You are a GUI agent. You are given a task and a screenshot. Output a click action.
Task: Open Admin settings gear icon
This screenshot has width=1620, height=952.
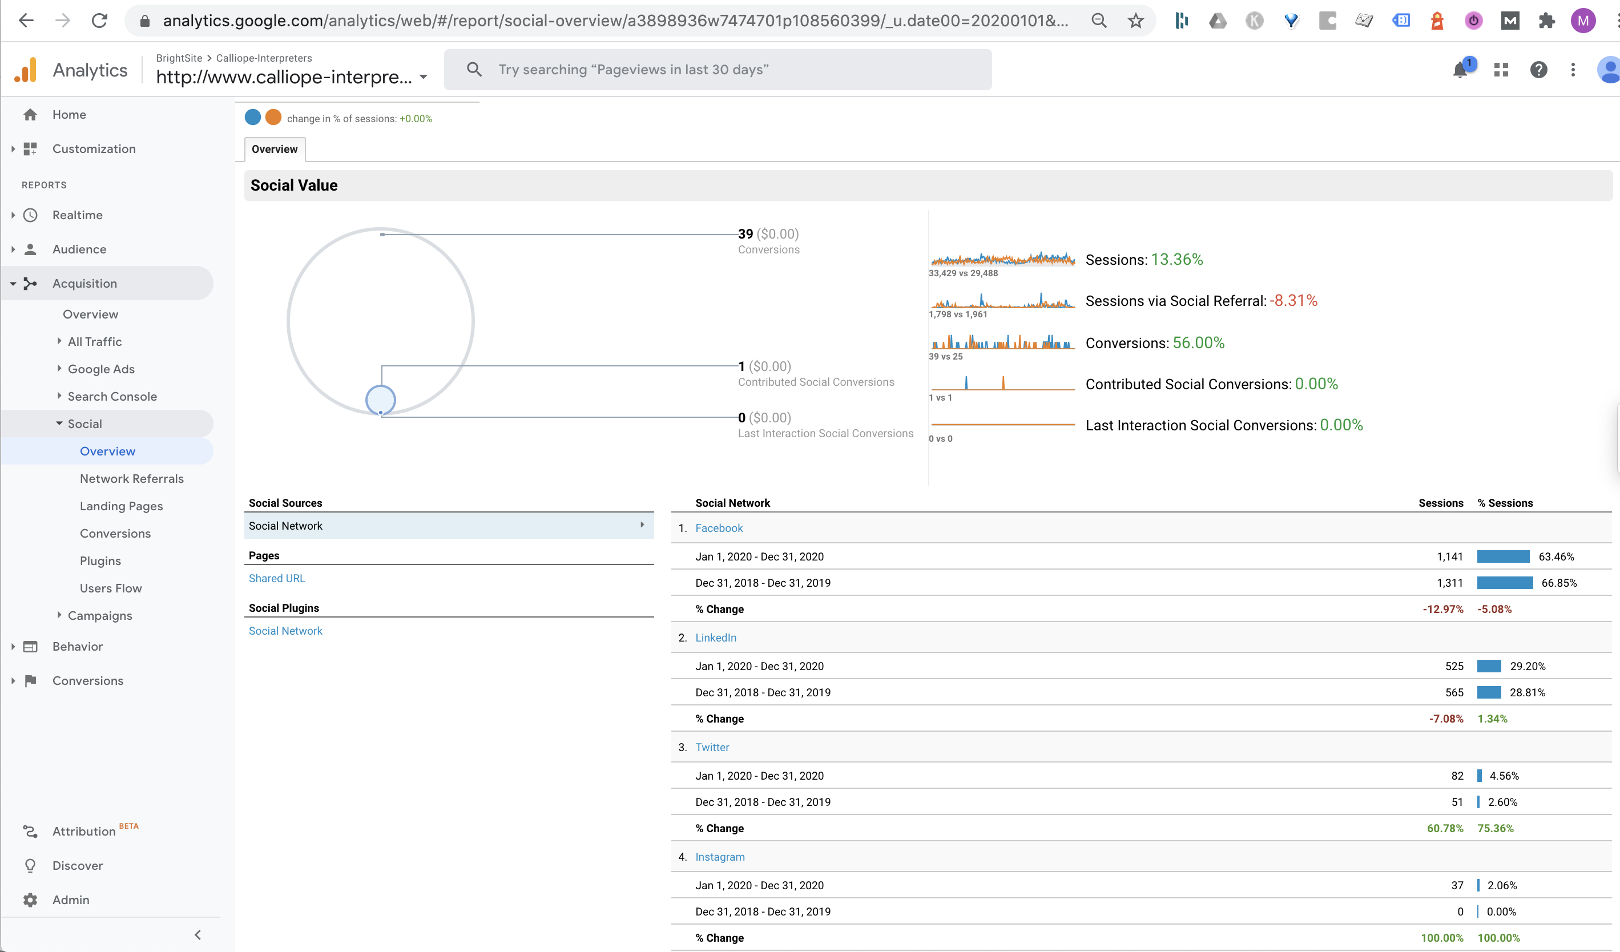(30, 899)
